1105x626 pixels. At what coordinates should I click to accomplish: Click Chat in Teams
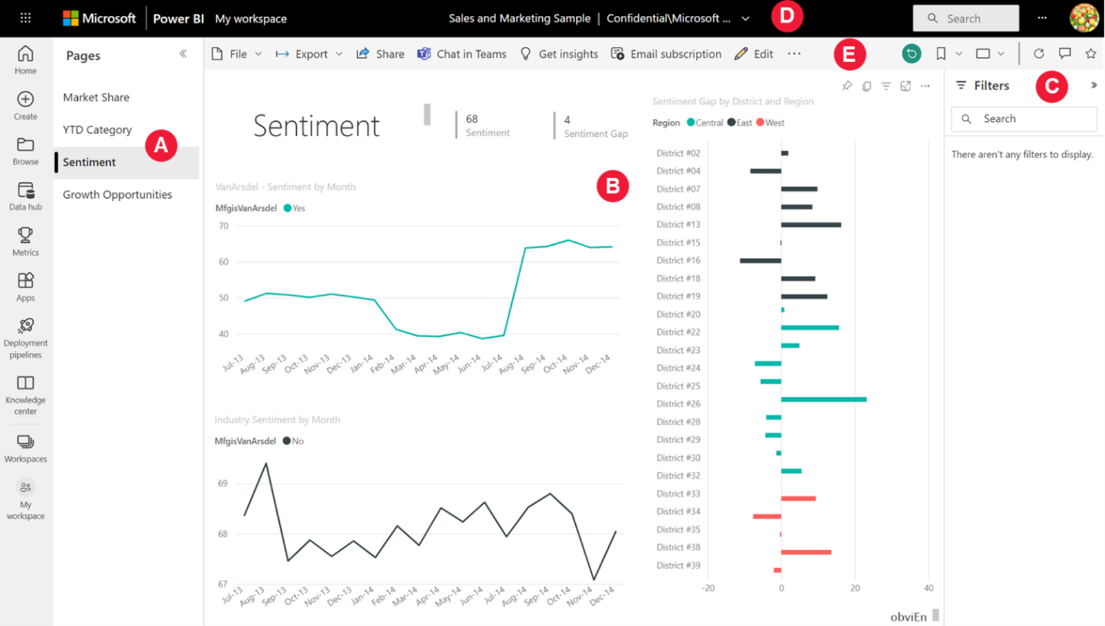[x=462, y=54]
